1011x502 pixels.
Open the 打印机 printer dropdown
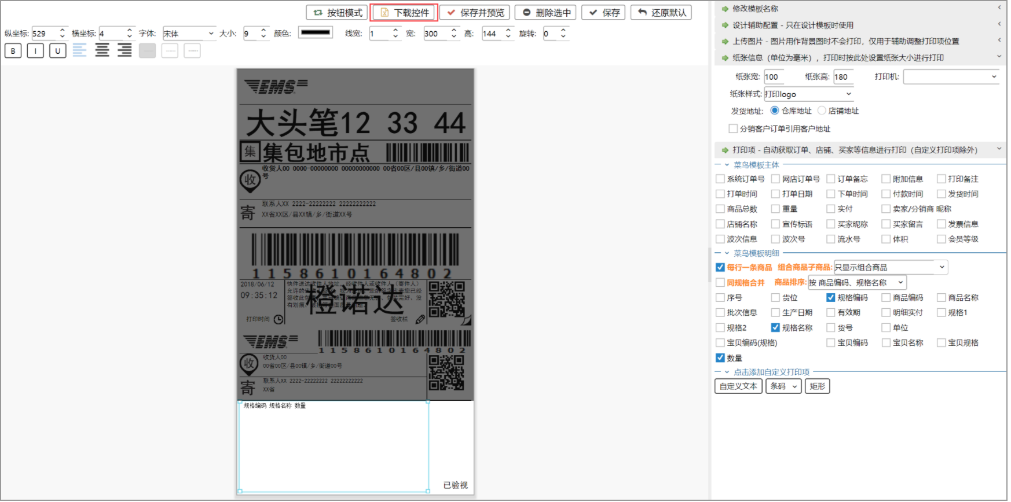click(951, 76)
